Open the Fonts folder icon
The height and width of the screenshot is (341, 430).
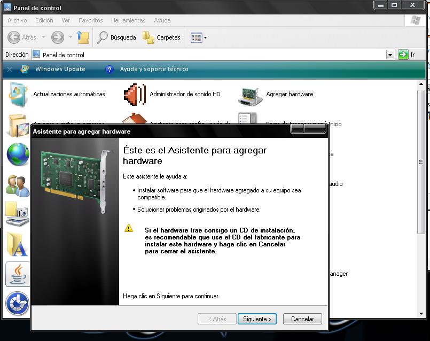coord(17,244)
